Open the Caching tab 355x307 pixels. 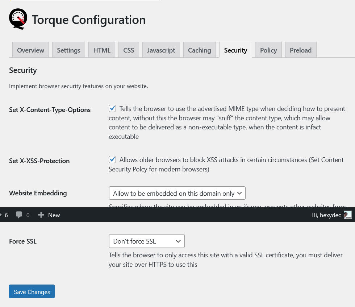click(200, 50)
